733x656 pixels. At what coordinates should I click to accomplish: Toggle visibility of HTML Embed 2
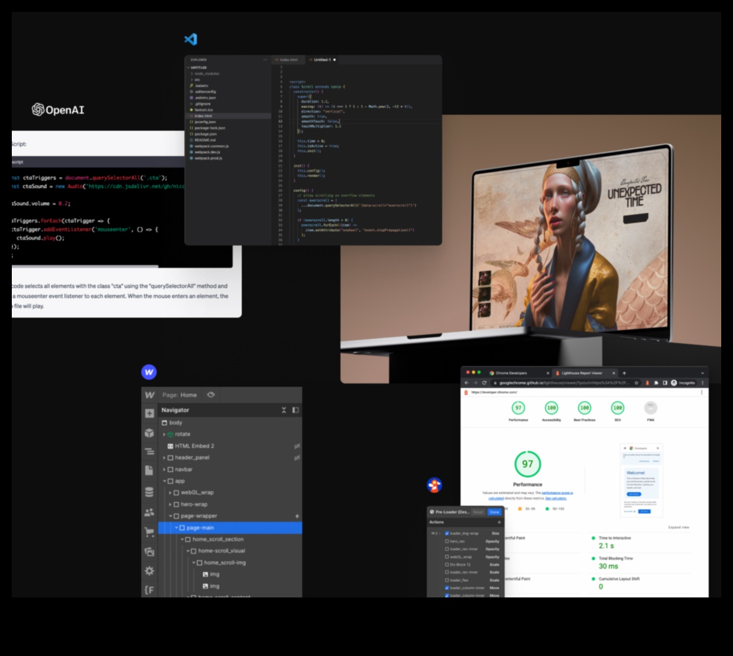point(297,446)
